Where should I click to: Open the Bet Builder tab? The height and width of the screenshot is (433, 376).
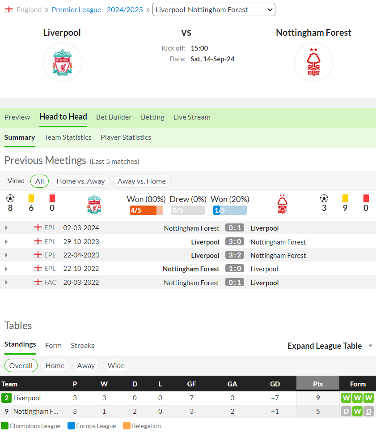pyautogui.click(x=114, y=117)
